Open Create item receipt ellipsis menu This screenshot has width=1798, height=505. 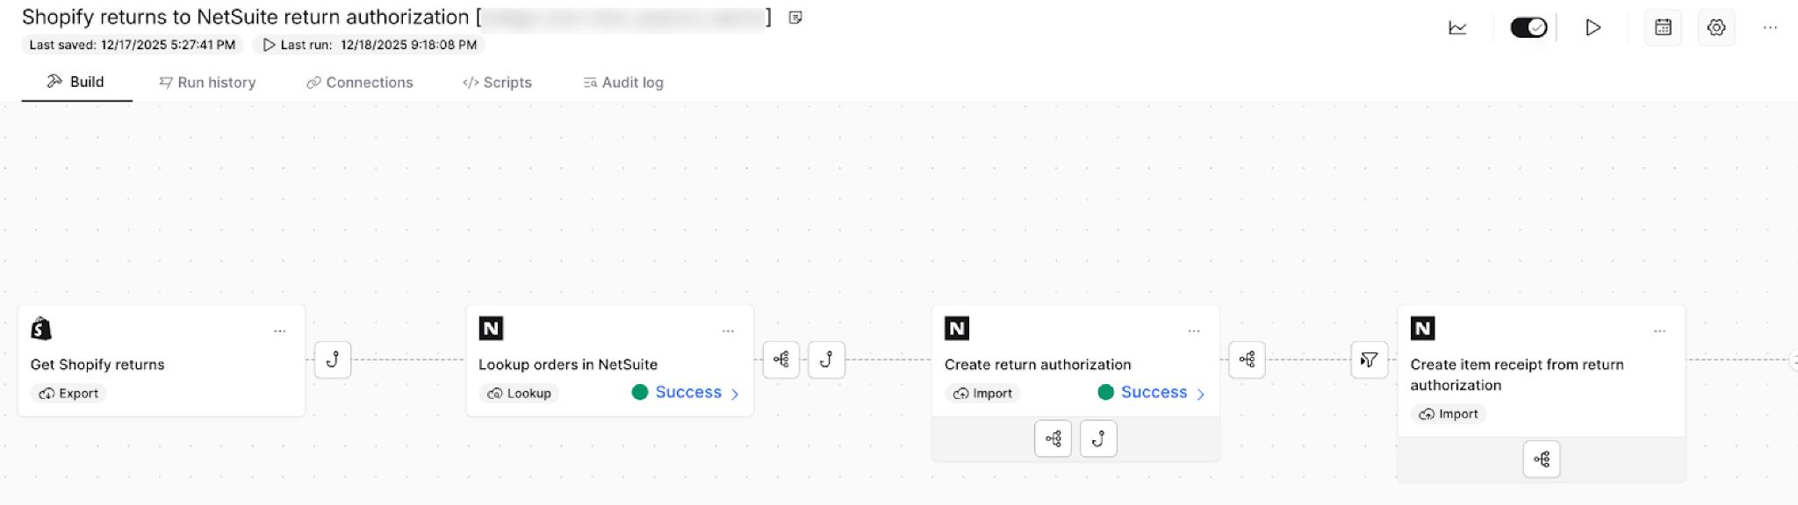tap(1659, 331)
